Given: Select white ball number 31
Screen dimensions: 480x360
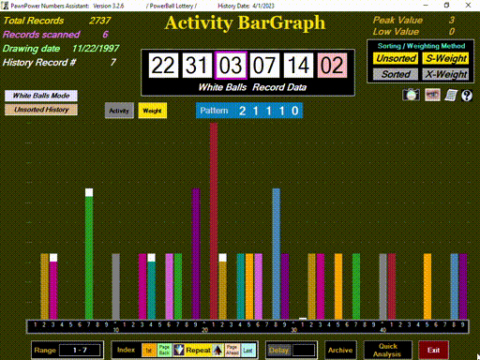Looking at the screenshot, I should pos(197,66).
